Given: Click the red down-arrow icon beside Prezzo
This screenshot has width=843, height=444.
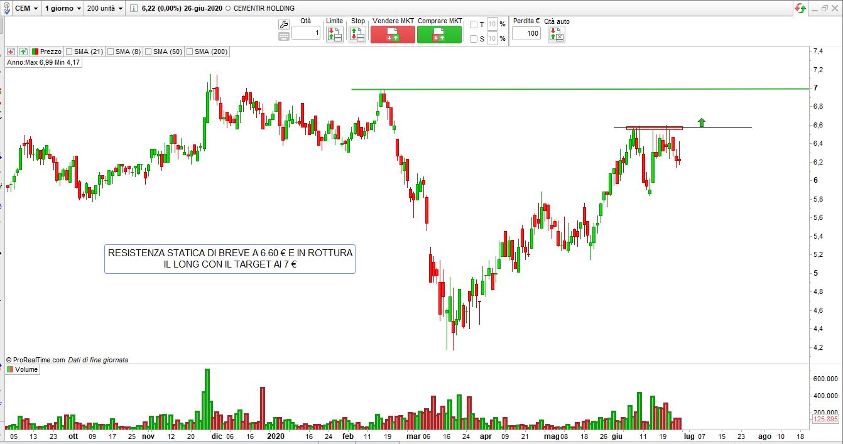Looking at the screenshot, I should pyautogui.click(x=11, y=51).
